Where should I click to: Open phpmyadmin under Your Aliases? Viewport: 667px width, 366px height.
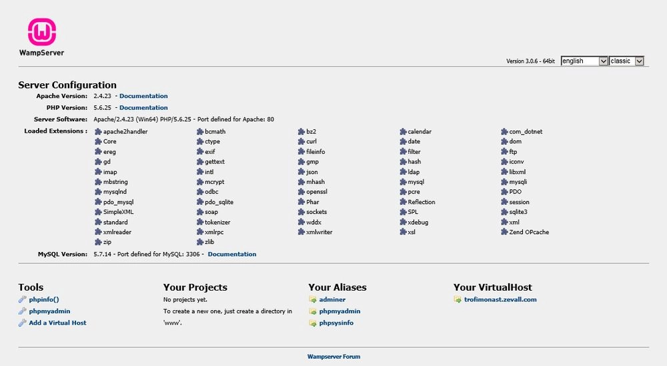340,311
